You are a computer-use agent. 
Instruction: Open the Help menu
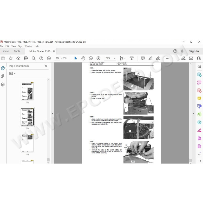coord(37,46)
